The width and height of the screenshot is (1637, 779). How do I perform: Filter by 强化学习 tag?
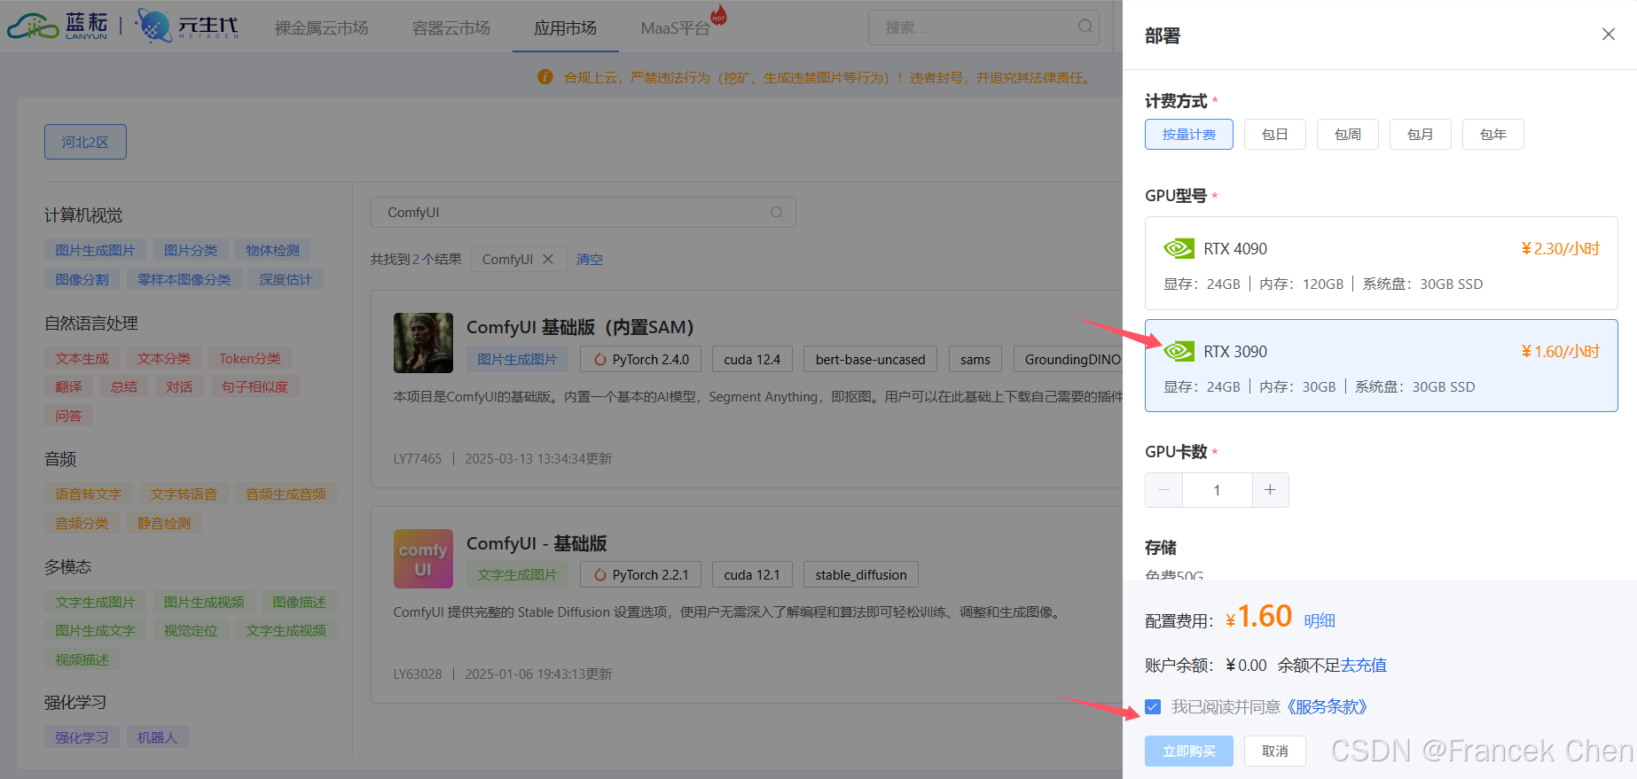pos(82,738)
